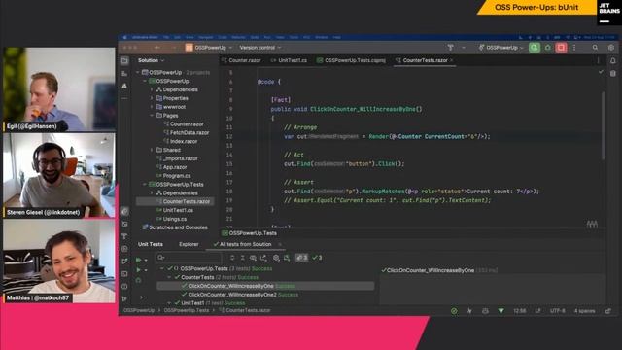The image size is (622, 350).
Task: Click the Structure icon in left sidebar
Action: (x=124, y=74)
